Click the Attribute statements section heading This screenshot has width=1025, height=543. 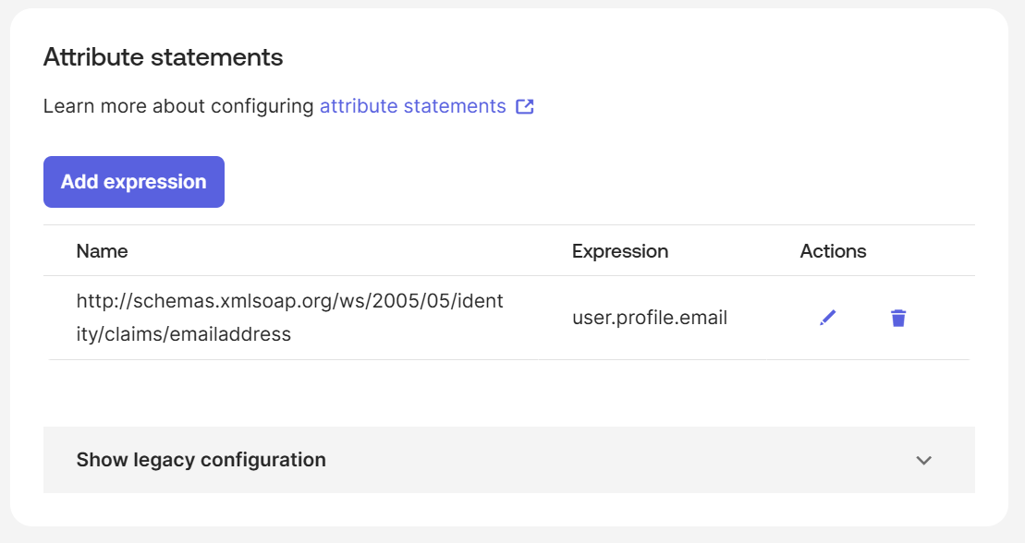tap(164, 57)
